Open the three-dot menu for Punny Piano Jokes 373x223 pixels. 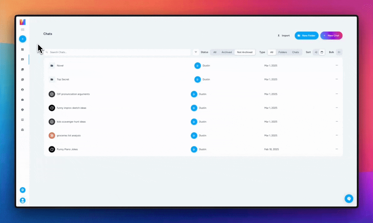pos(337,149)
